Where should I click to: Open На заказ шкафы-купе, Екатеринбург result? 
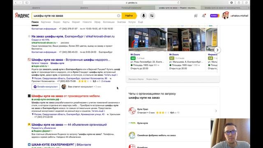73,36
